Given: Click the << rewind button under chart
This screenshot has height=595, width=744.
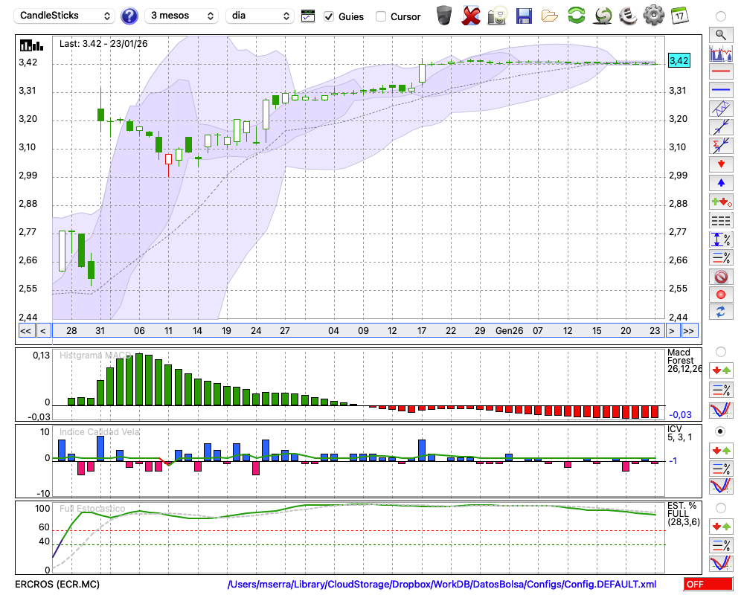Looking at the screenshot, I should click(25, 330).
